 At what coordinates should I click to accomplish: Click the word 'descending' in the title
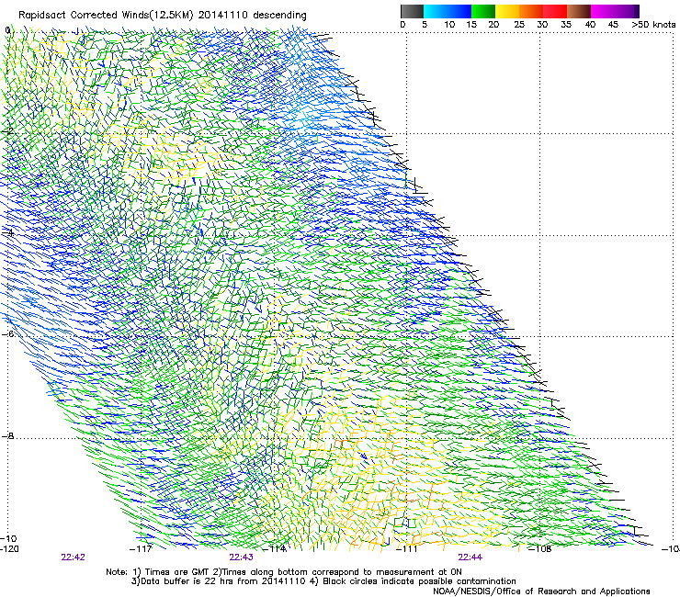[x=279, y=16]
